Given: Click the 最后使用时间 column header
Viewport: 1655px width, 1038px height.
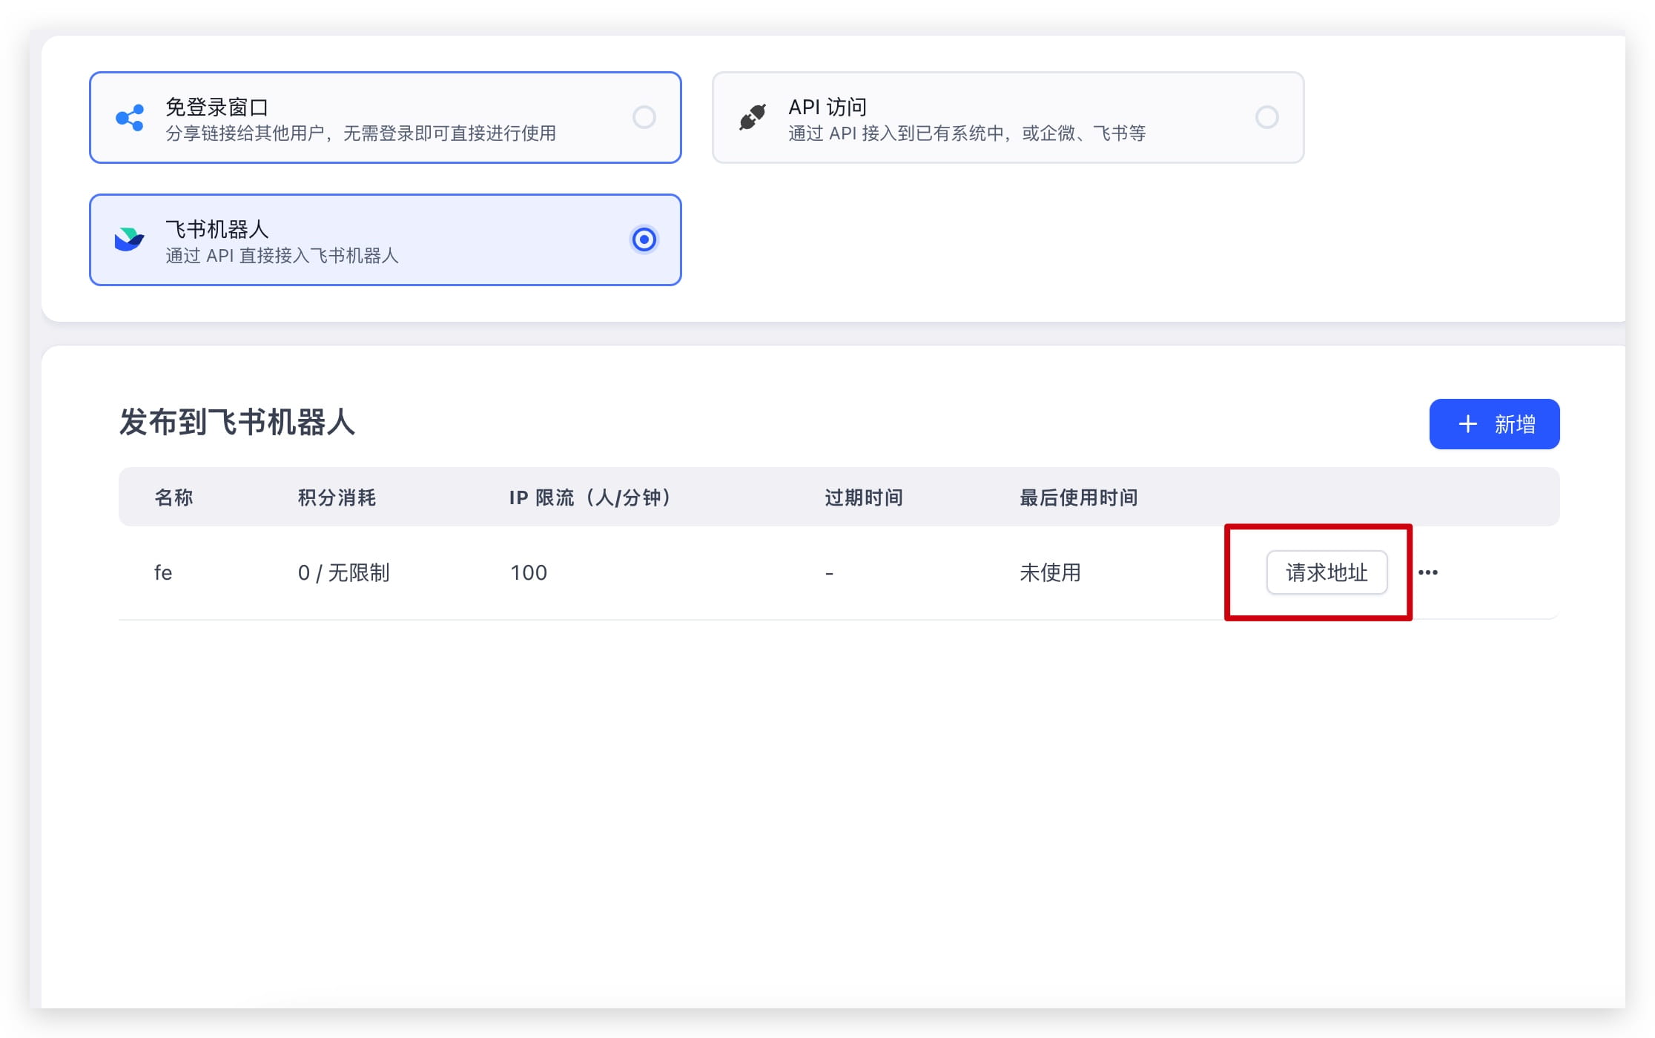Looking at the screenshot, I should click(x=1078, y=497).
